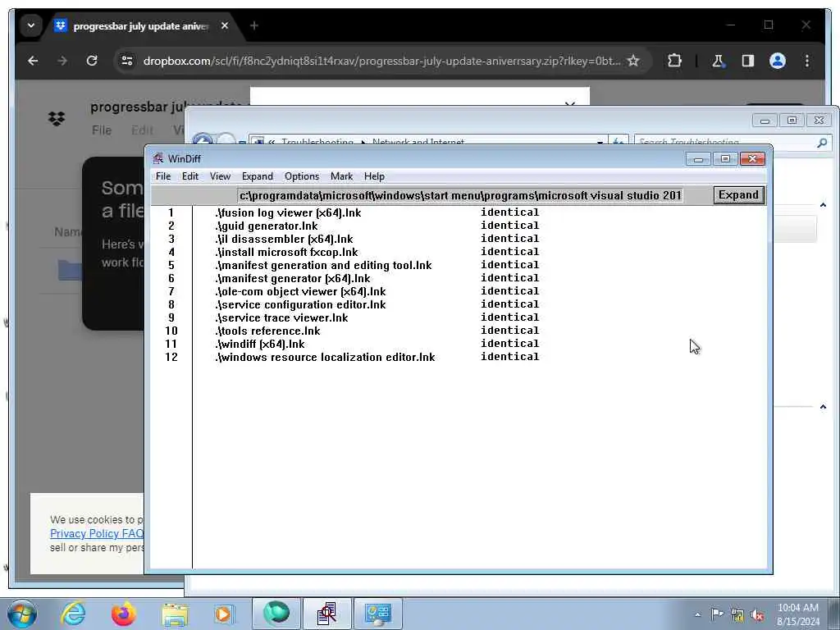Click the WinDiff directory path header
Screen dimensions: 840x630
tap(460, 195)
